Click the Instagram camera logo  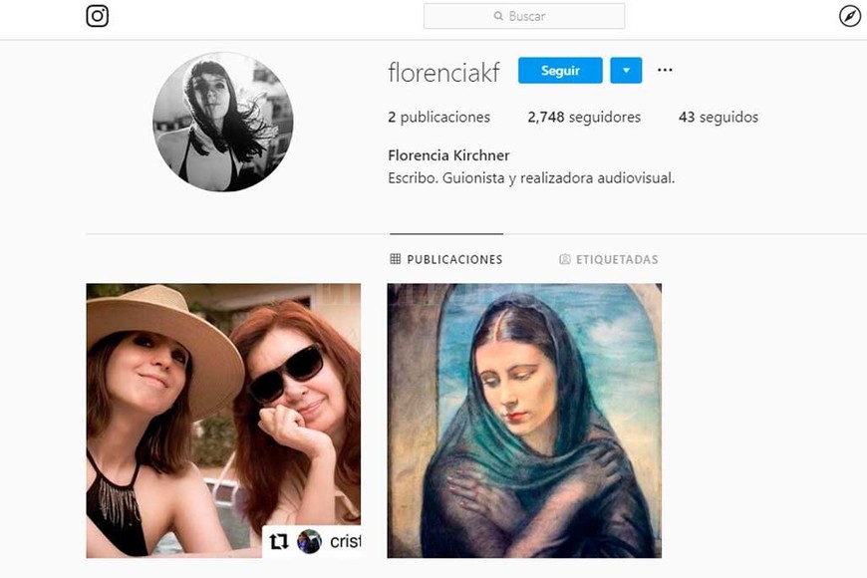pyautogui.click(x=97, y=16)
